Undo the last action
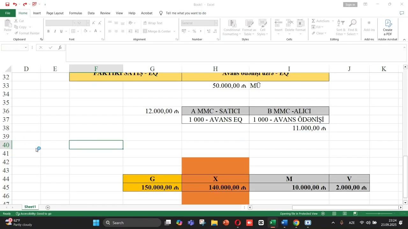Screen dimensions: 408x229 click(x=15, y=4)
